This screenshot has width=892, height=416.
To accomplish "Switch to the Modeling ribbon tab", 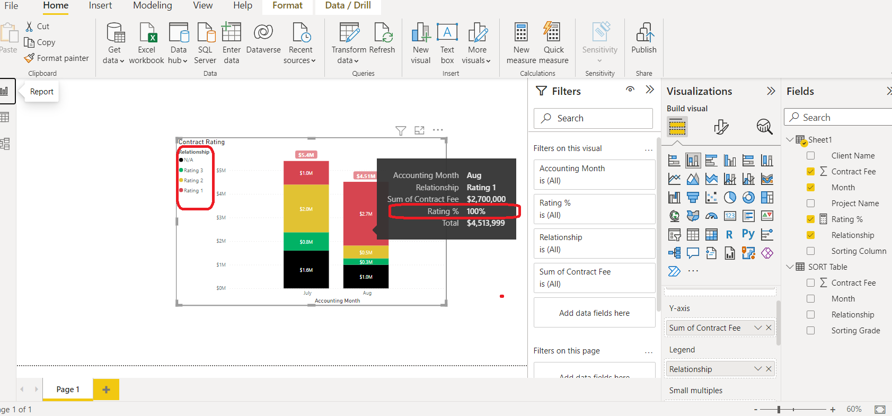I will click(153, 6).
